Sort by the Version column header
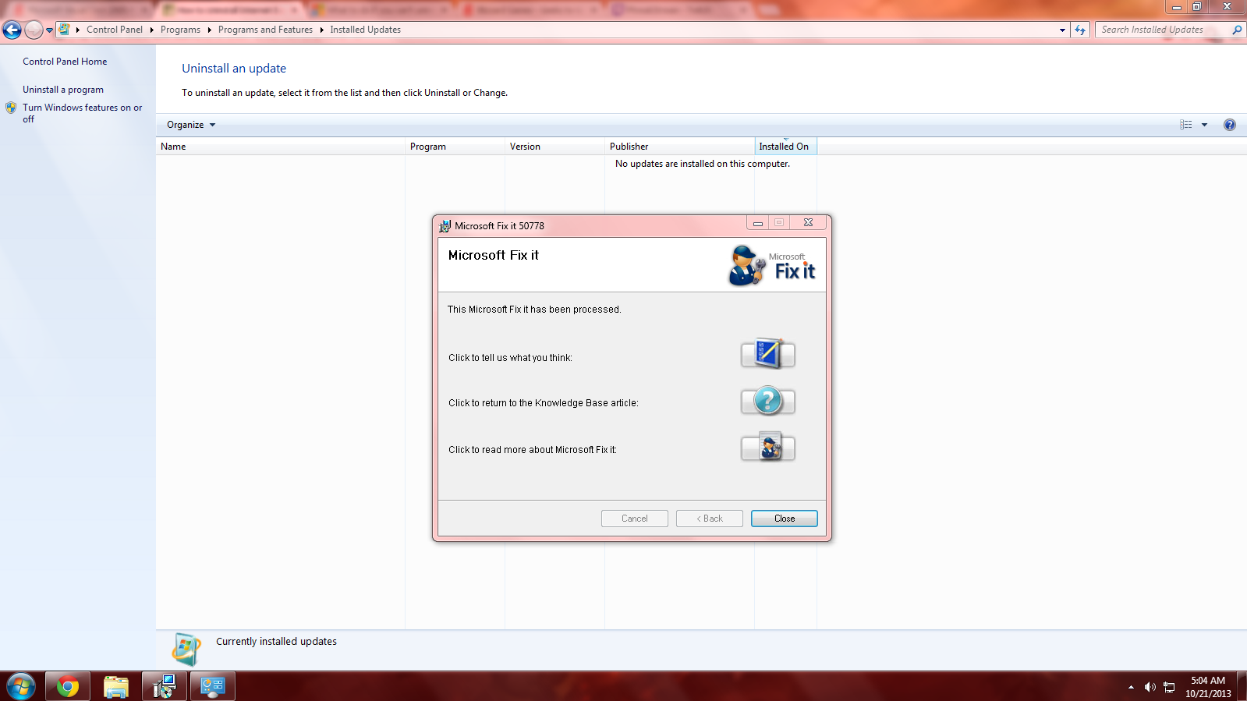The width and height of the screenshot is (1247, 701). pos(554,147)
